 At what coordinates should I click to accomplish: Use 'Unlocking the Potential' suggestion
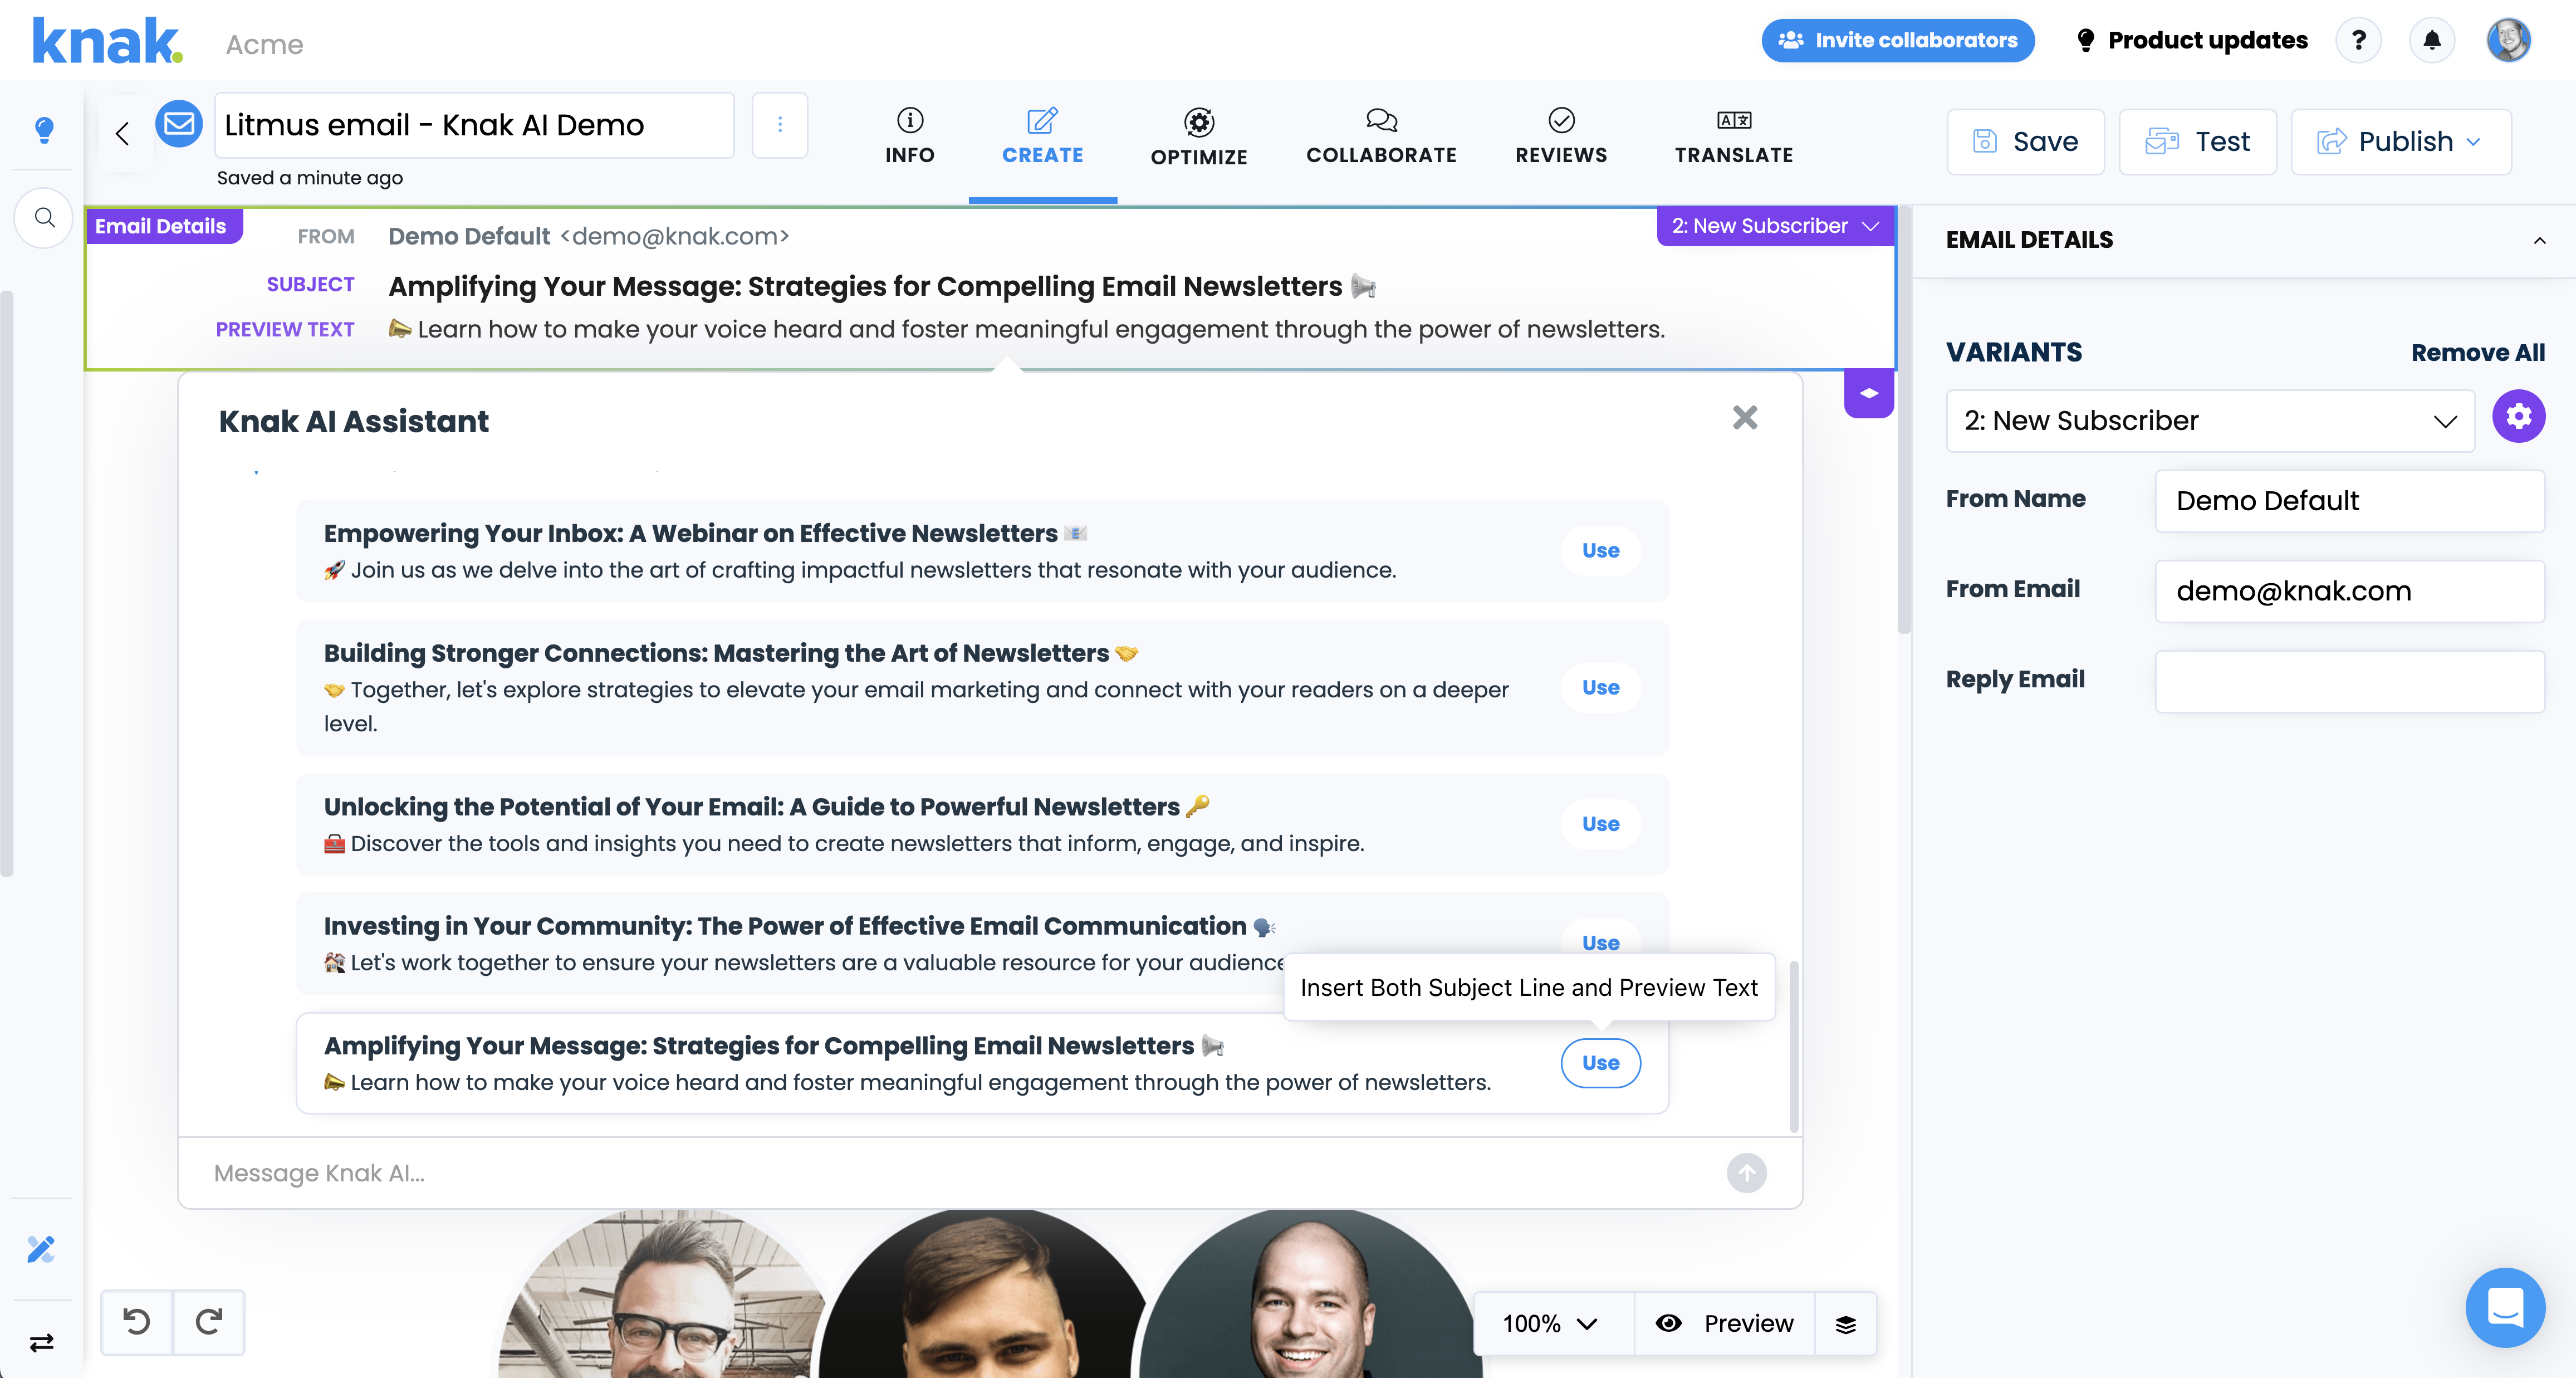coord(1600,824)
